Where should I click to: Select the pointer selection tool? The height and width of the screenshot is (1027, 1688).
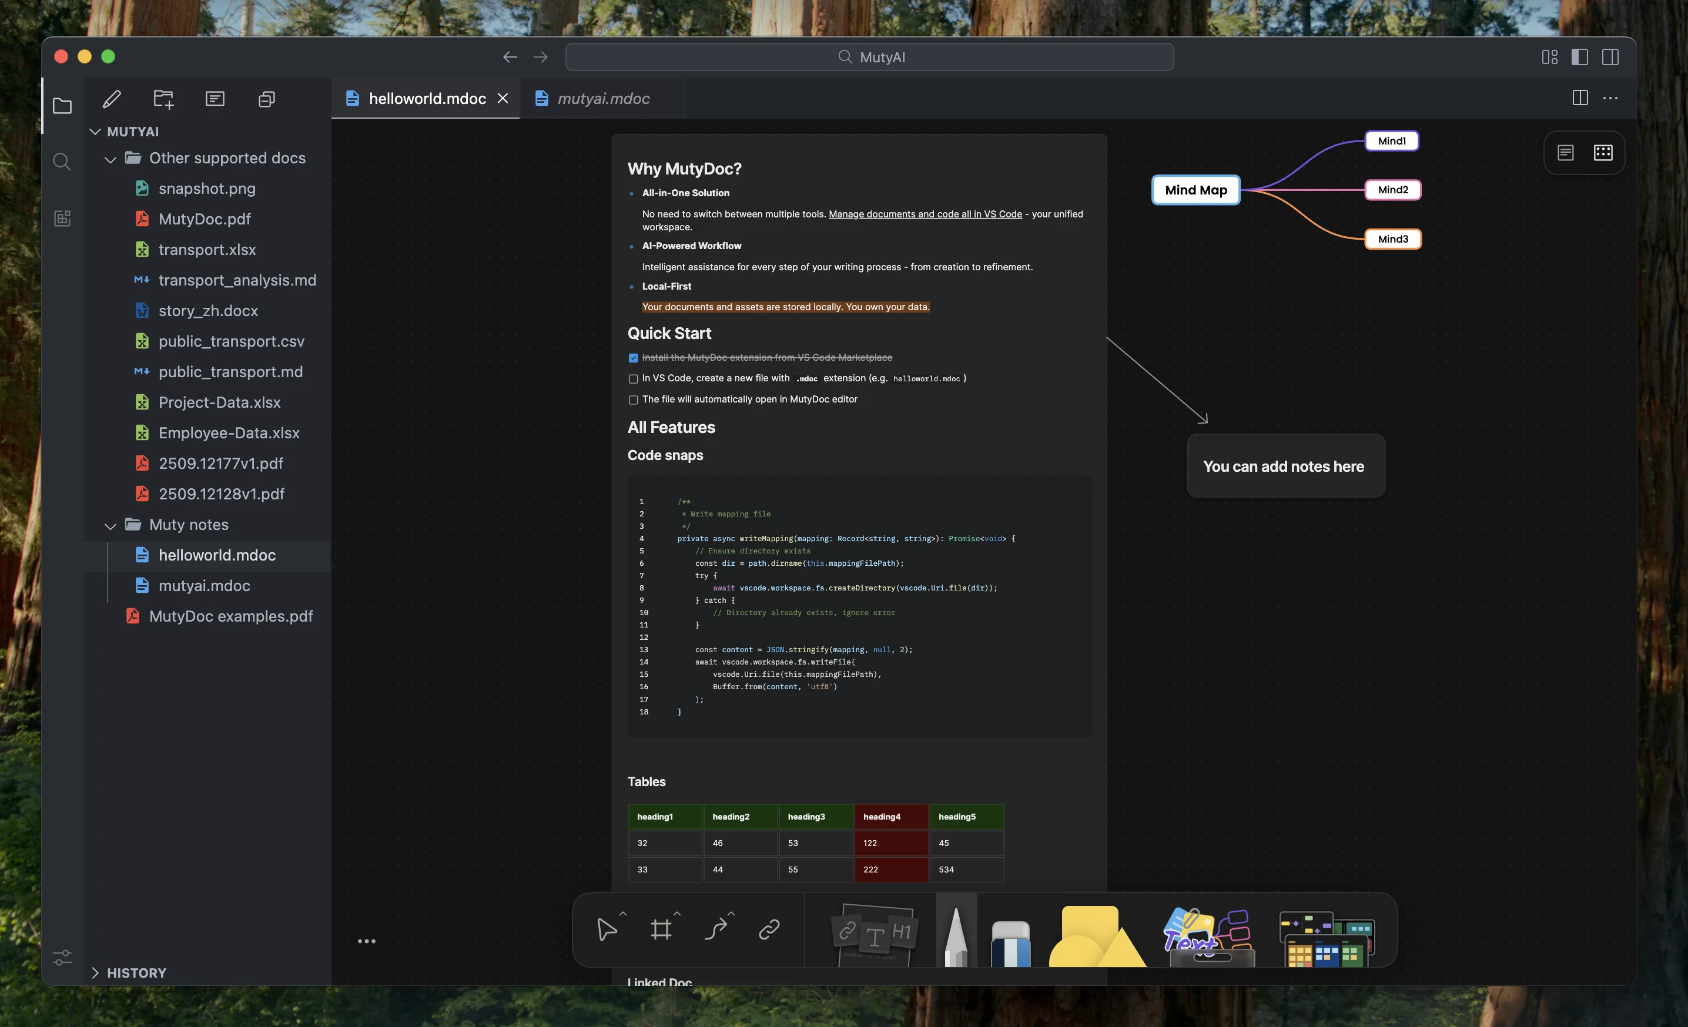pyautogui.click(x=607, y=929)
